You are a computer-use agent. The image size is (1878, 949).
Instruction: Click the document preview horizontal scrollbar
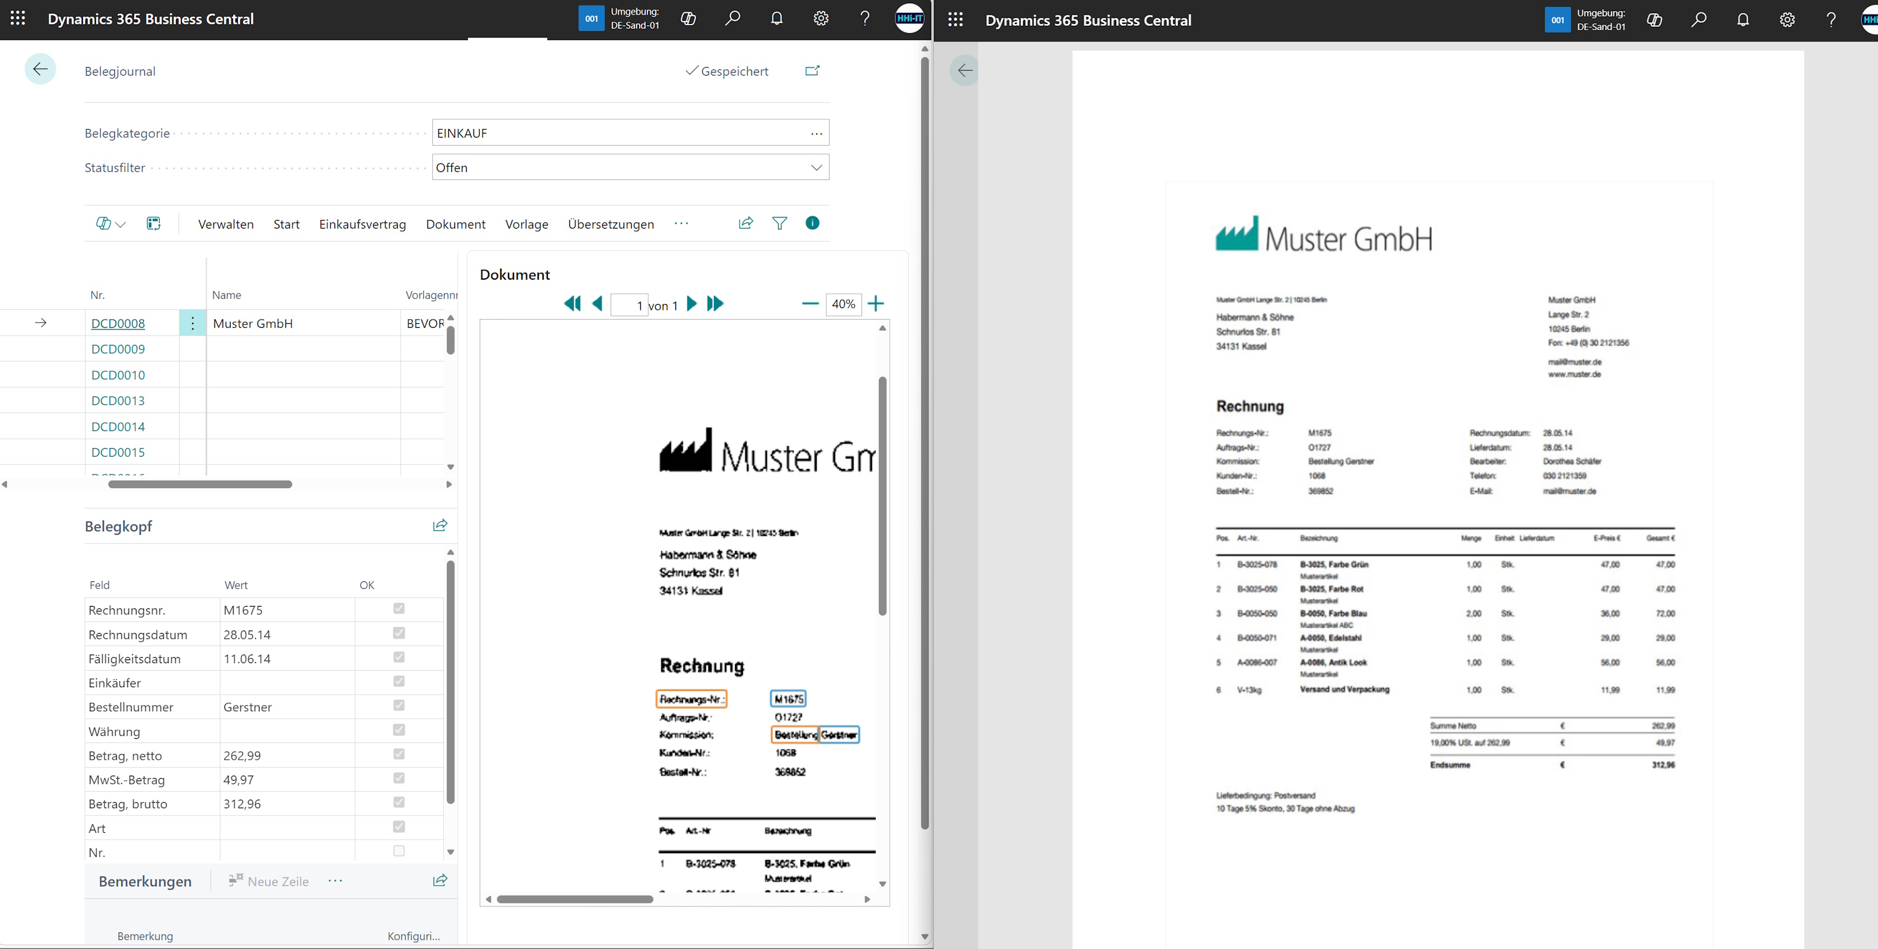(x=574, y=899)
